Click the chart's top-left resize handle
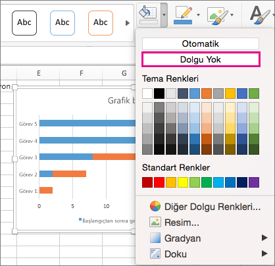 14,87
